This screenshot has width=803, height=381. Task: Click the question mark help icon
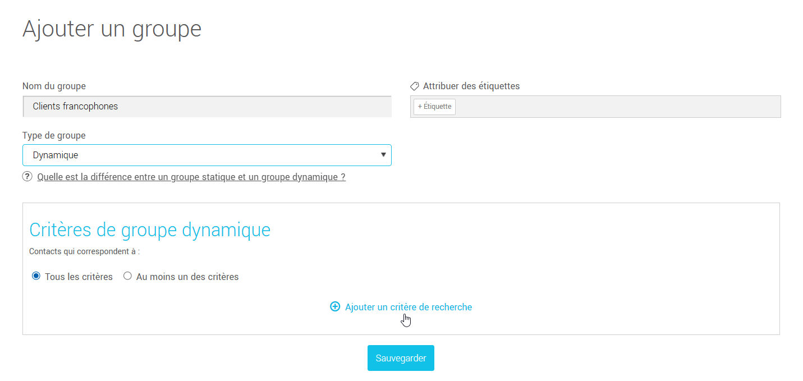click(27, 176)
